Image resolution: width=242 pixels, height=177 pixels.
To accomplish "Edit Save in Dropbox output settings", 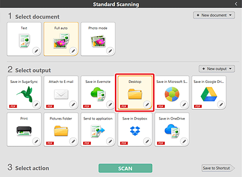I will pyautogui.click(x=147, y=141).
